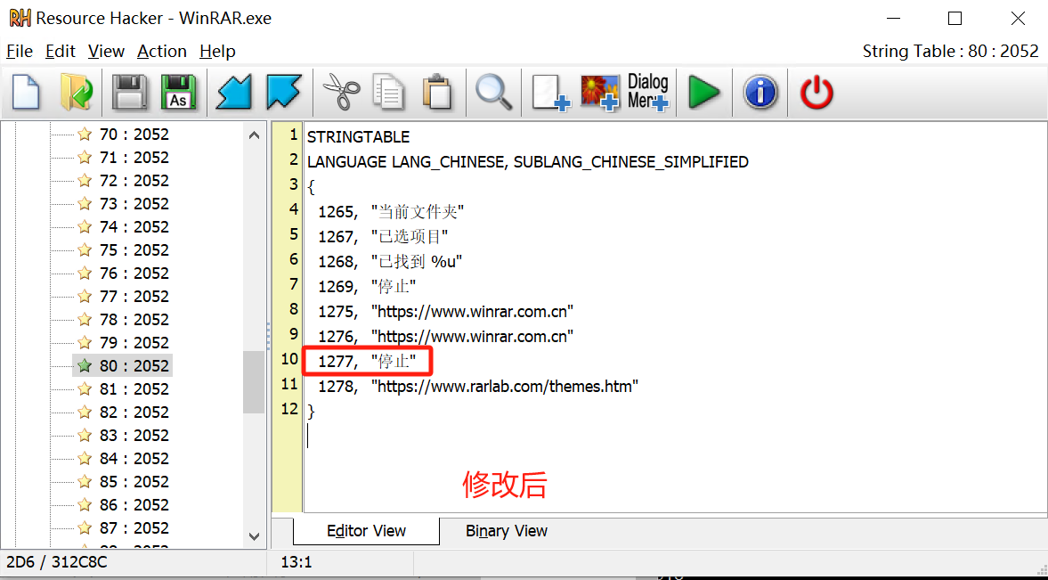Click the 1278 rarlab themes URL line

point(478,387)
